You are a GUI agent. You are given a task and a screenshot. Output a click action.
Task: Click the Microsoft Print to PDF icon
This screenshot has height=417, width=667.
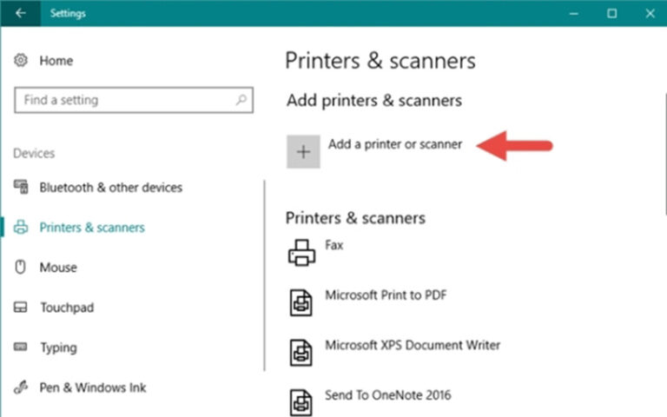tap(301, 302)
